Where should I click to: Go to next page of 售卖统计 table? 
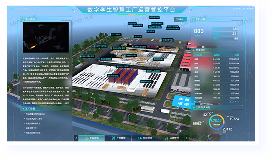(238, 101)
